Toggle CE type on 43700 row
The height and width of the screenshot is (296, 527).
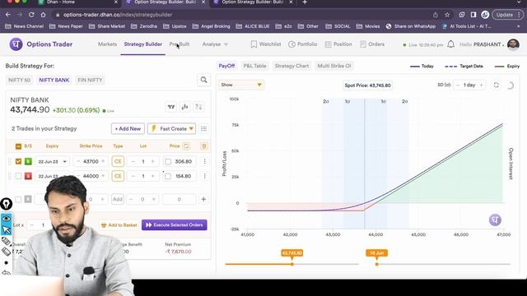tap(118, 161)
